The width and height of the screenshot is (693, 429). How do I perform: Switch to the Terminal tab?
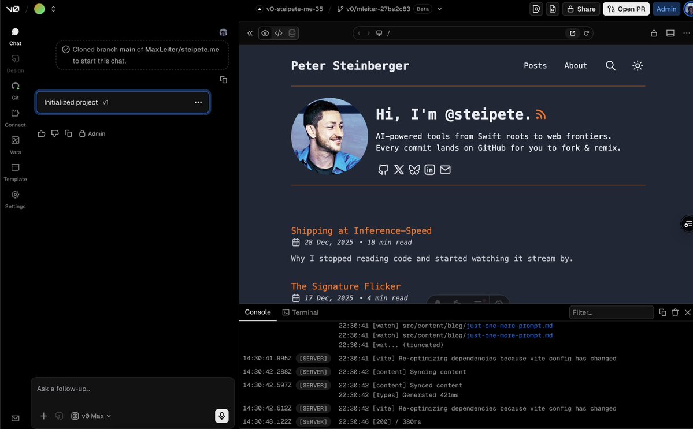point(301,312)
